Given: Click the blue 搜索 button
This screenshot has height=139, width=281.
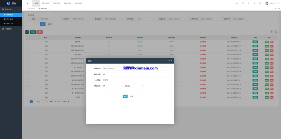Looking at the screenshot, I should click(x=43, y=24).
